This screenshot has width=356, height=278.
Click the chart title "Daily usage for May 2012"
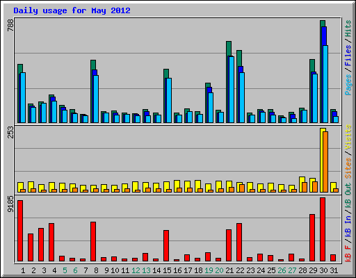point(72,10)
